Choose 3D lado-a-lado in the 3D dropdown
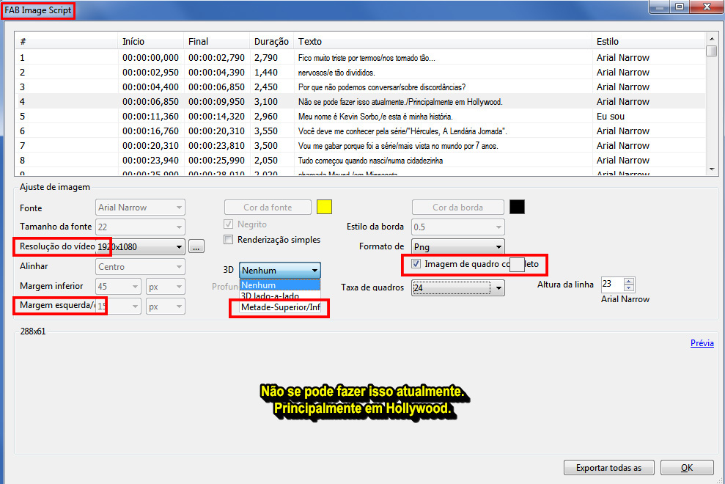Screen dimensions: 725x484 [x=279, y=296]
